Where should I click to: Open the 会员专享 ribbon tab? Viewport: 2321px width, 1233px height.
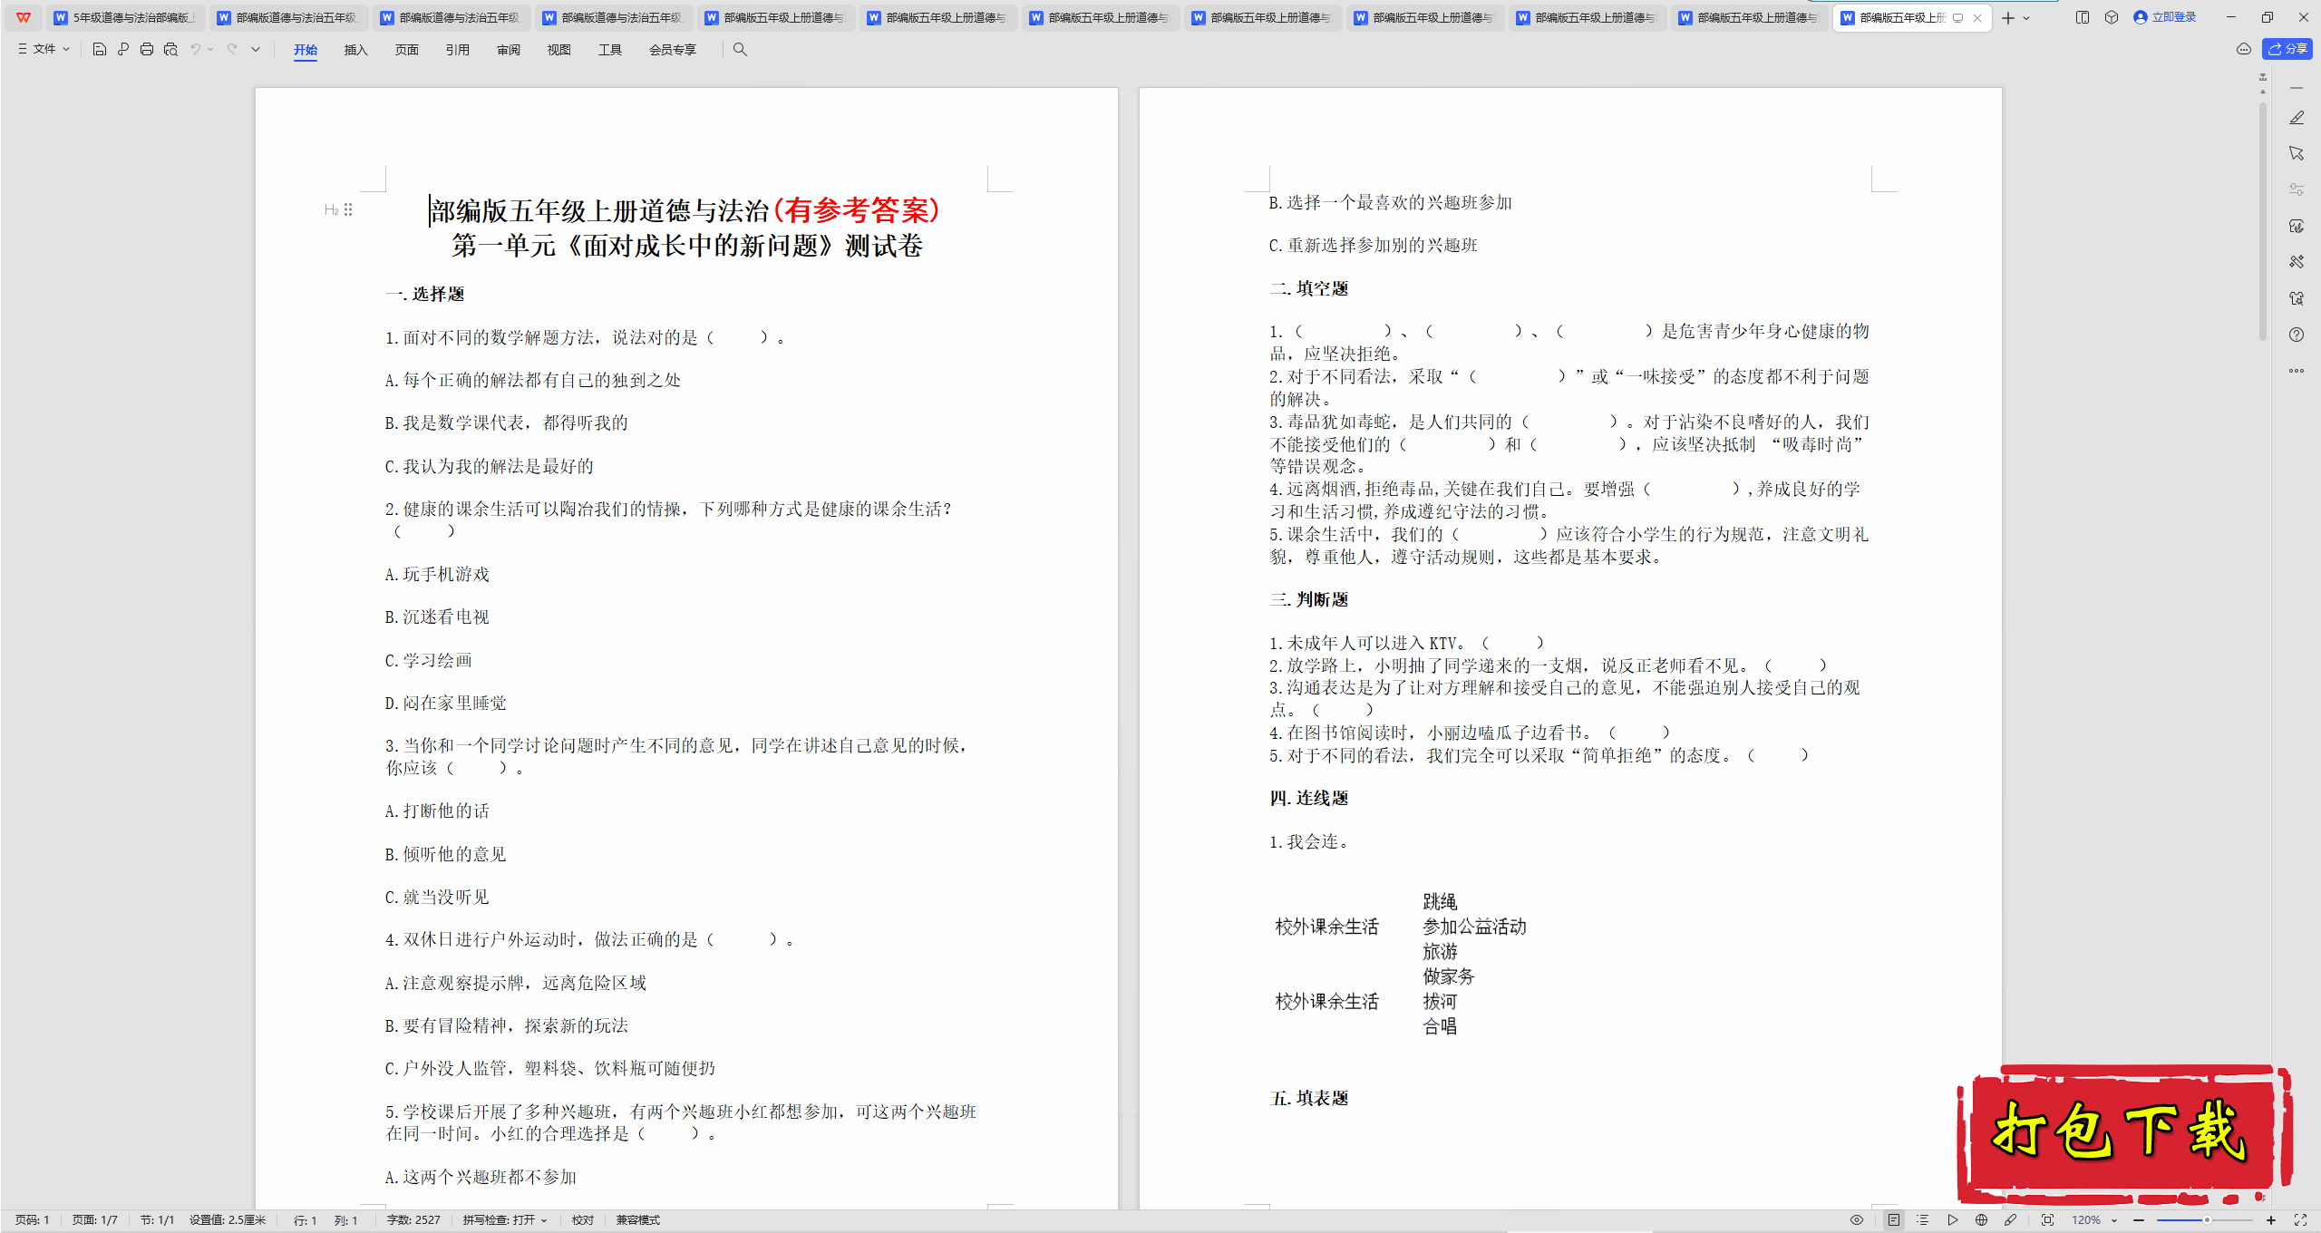pos(673,50)
